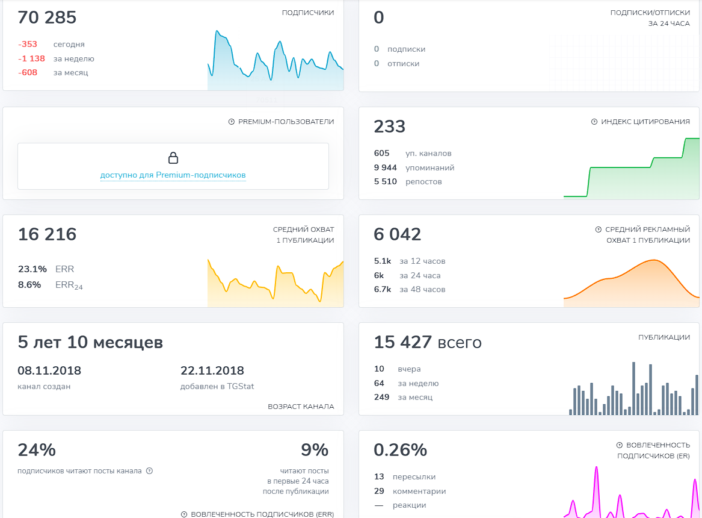Click the 605 уп. каналов row
Screen dimensions: 702x518
tap(413, 153)
